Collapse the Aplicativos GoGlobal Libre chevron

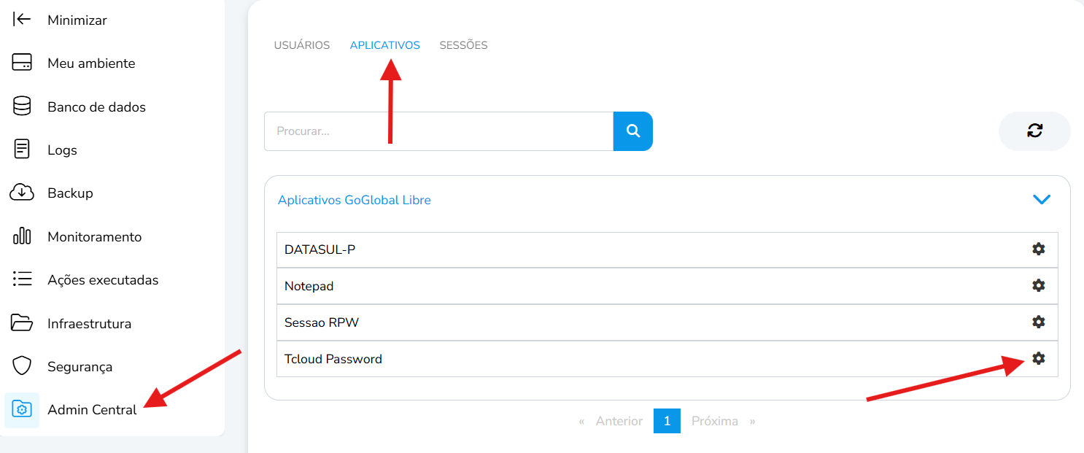(x=1042, y=199)
